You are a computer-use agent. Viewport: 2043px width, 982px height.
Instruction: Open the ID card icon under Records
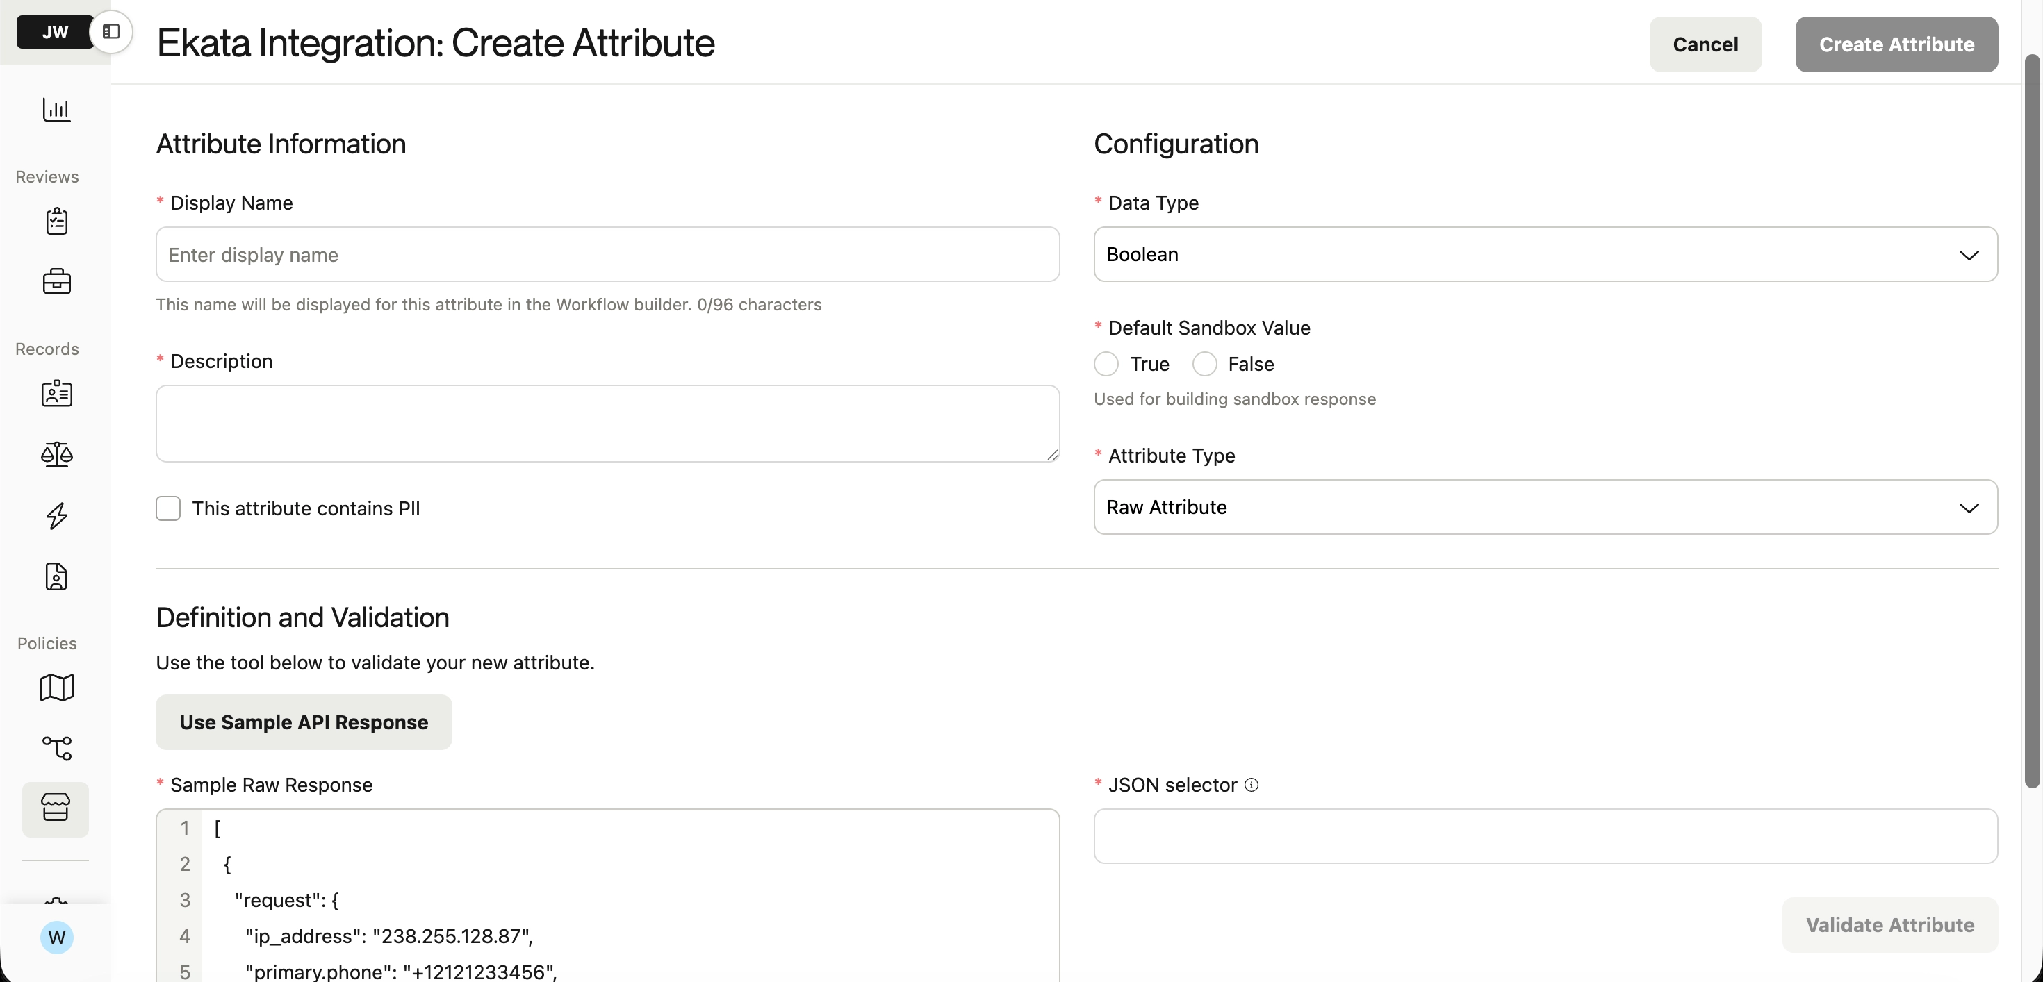56,393
